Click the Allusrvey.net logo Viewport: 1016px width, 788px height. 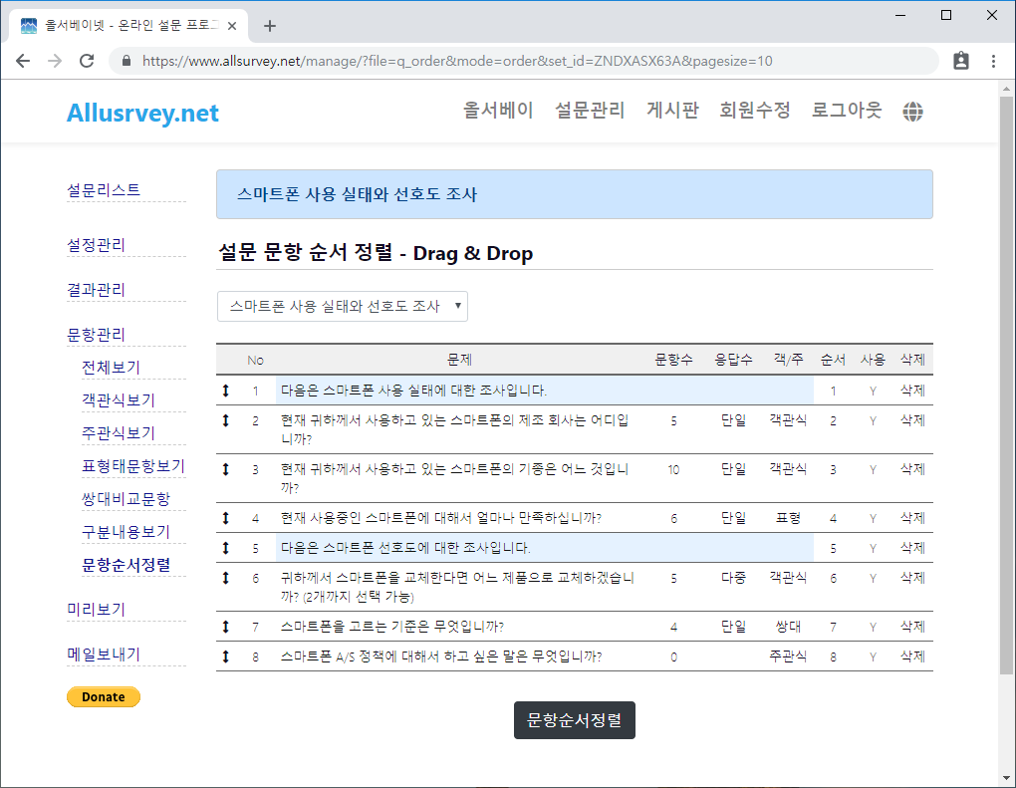[x=142, y=113]
